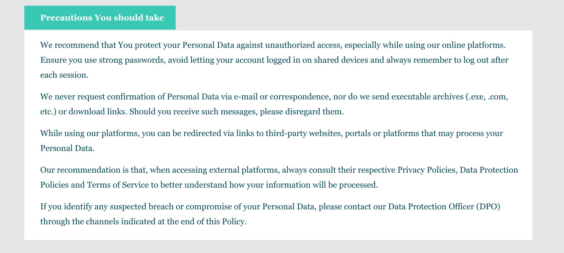Click the text "(.exe, .com,"
The height and width of the screenshot is (253, 564).
click(487, 97)
